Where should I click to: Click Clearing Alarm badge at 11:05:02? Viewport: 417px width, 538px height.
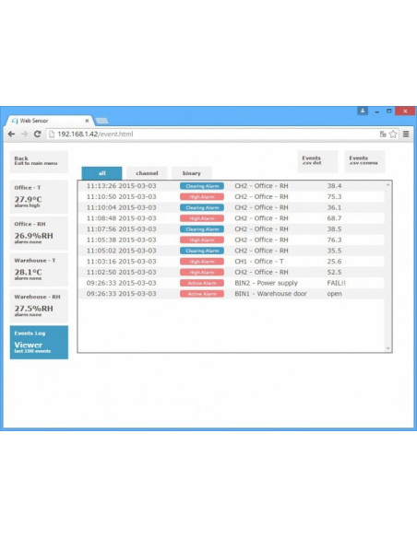tap(202, 251)
